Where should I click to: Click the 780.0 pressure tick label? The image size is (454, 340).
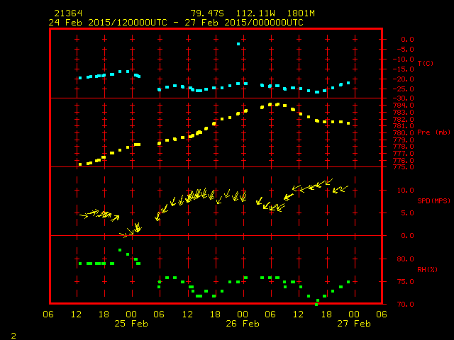404,133
